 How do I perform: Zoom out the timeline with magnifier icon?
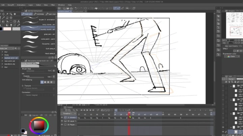coord(74,110)
